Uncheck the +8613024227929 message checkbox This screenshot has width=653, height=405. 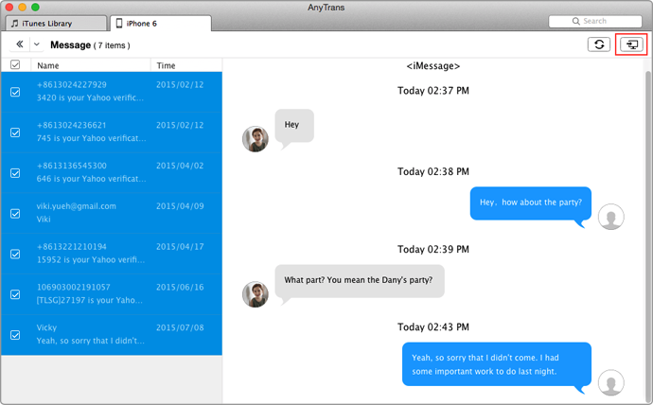15,92
